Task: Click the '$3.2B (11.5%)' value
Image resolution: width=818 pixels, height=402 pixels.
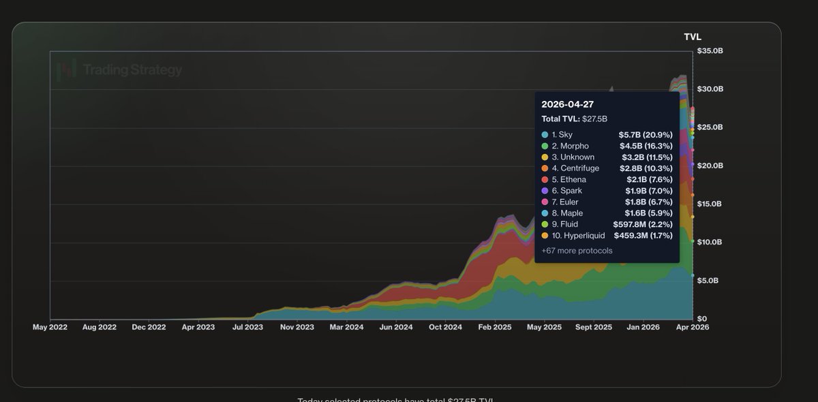Action: coord(647,157)
